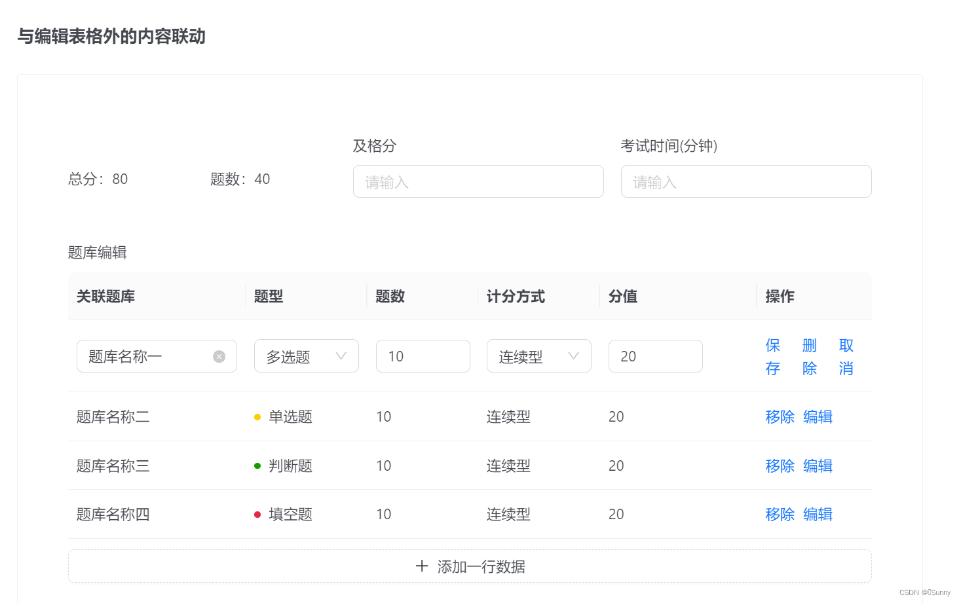
Task: Select the 题库名称四 cell text
Action: 113,515
